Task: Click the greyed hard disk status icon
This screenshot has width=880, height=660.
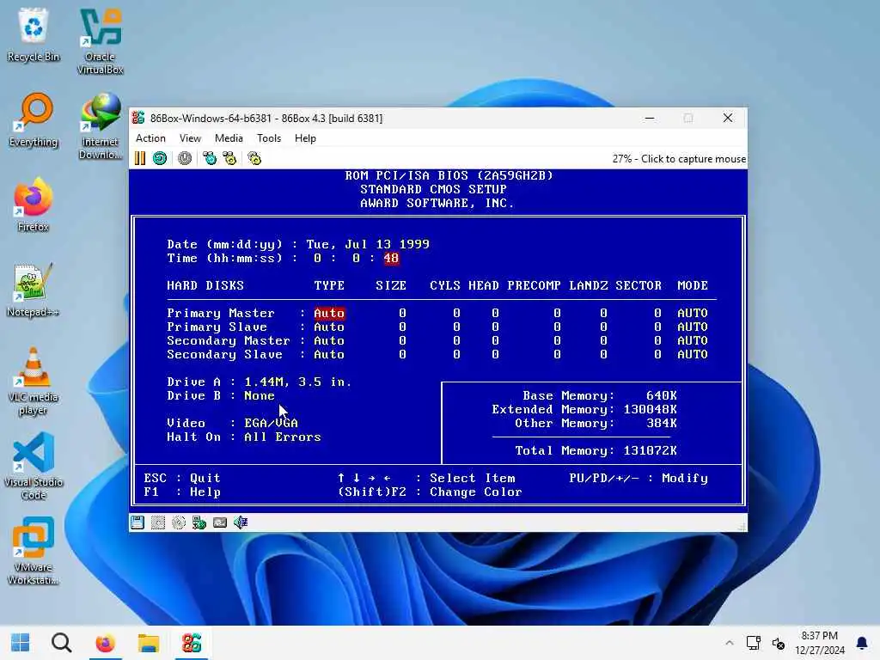Action: [158, 523]
